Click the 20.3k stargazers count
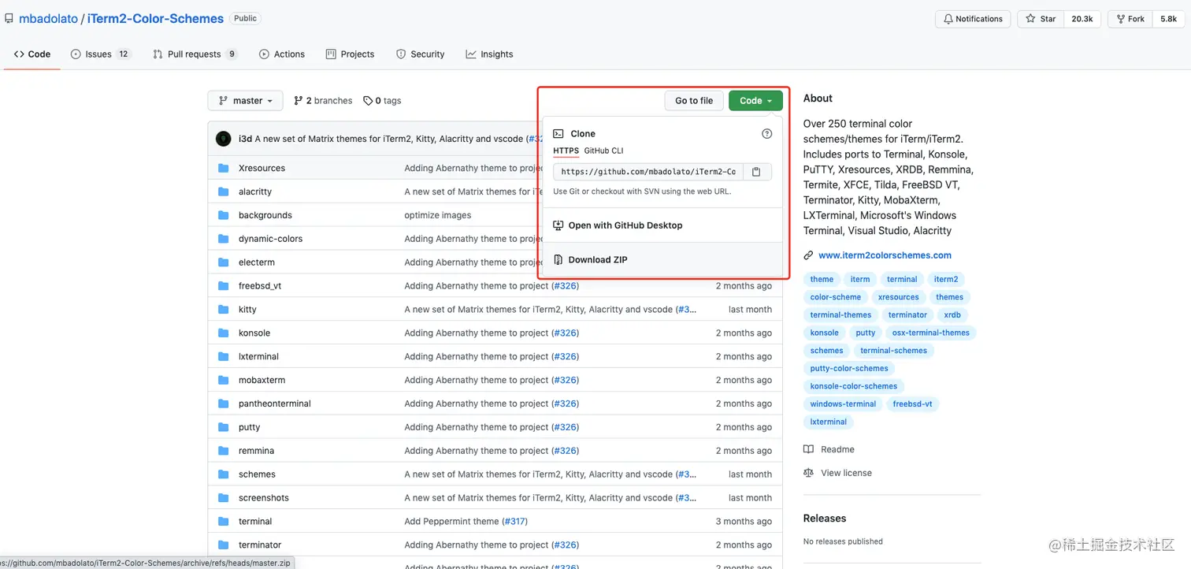This screenshot has width=1191, height=569. [1082, 19]
